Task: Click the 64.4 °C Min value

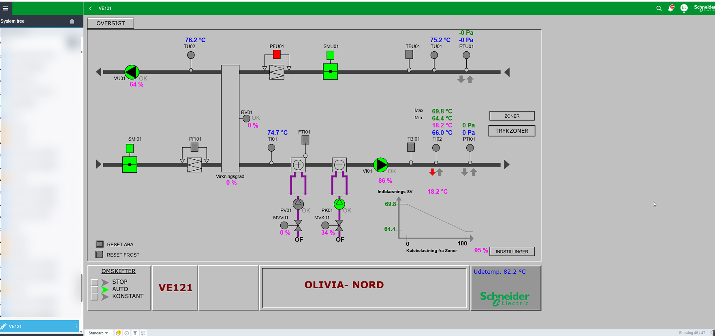Action: coord(442,118)
